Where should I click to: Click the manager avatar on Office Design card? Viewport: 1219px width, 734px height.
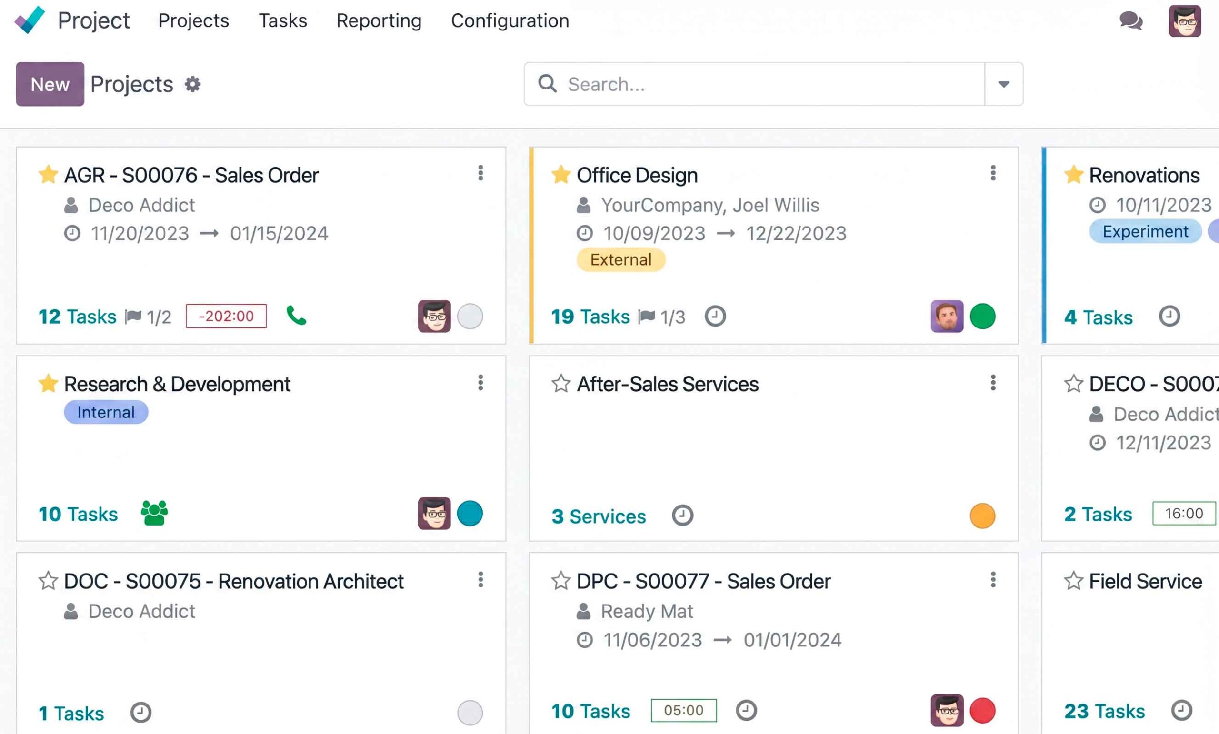(947, 316)
